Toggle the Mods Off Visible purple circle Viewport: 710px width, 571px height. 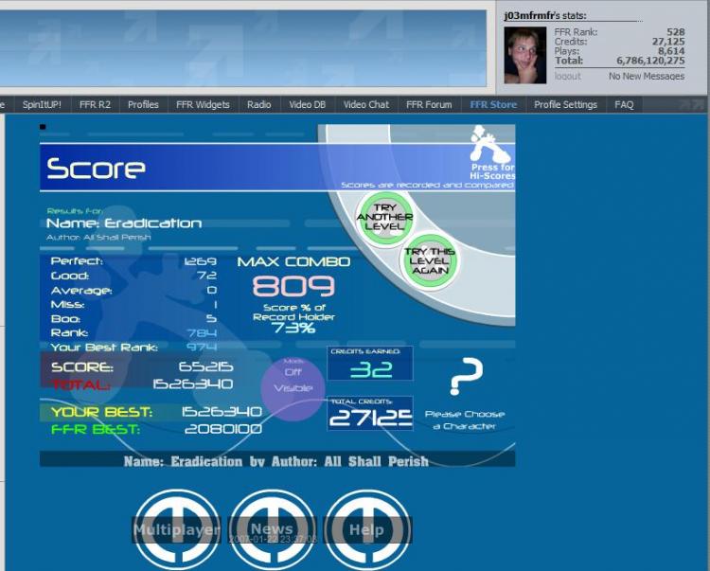tap(293, 388)
